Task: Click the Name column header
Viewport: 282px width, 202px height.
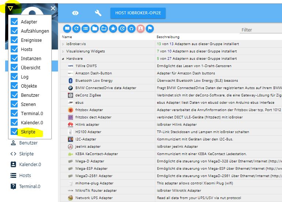Action: 67,37
